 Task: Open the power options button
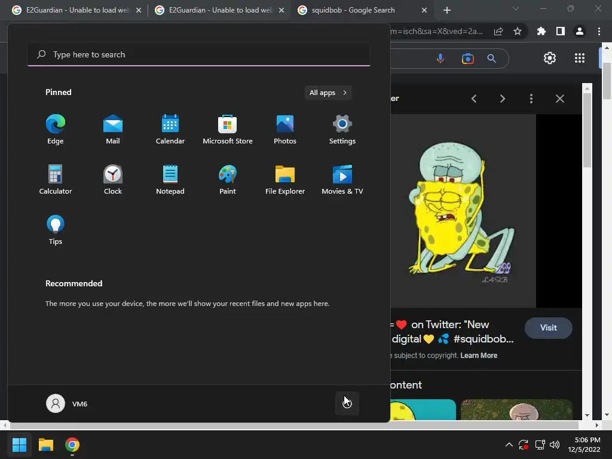[347, 403]
